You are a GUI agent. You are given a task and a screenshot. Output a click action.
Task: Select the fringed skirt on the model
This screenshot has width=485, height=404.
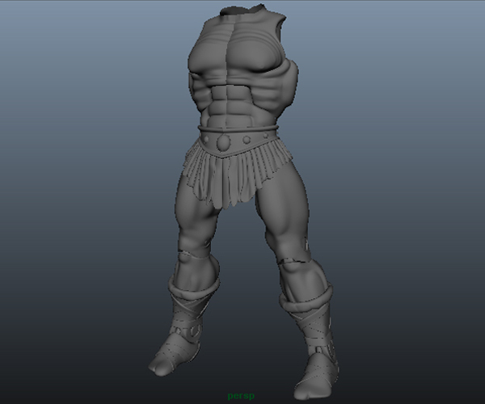(x=237, y=173)
